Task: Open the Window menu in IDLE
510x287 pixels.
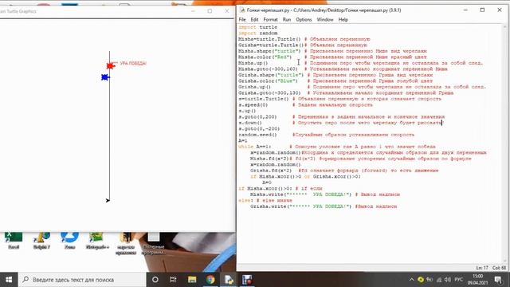Action: tap(325, 19)
